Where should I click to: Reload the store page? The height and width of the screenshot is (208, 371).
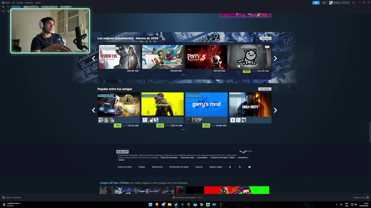(x=3, y=11)
